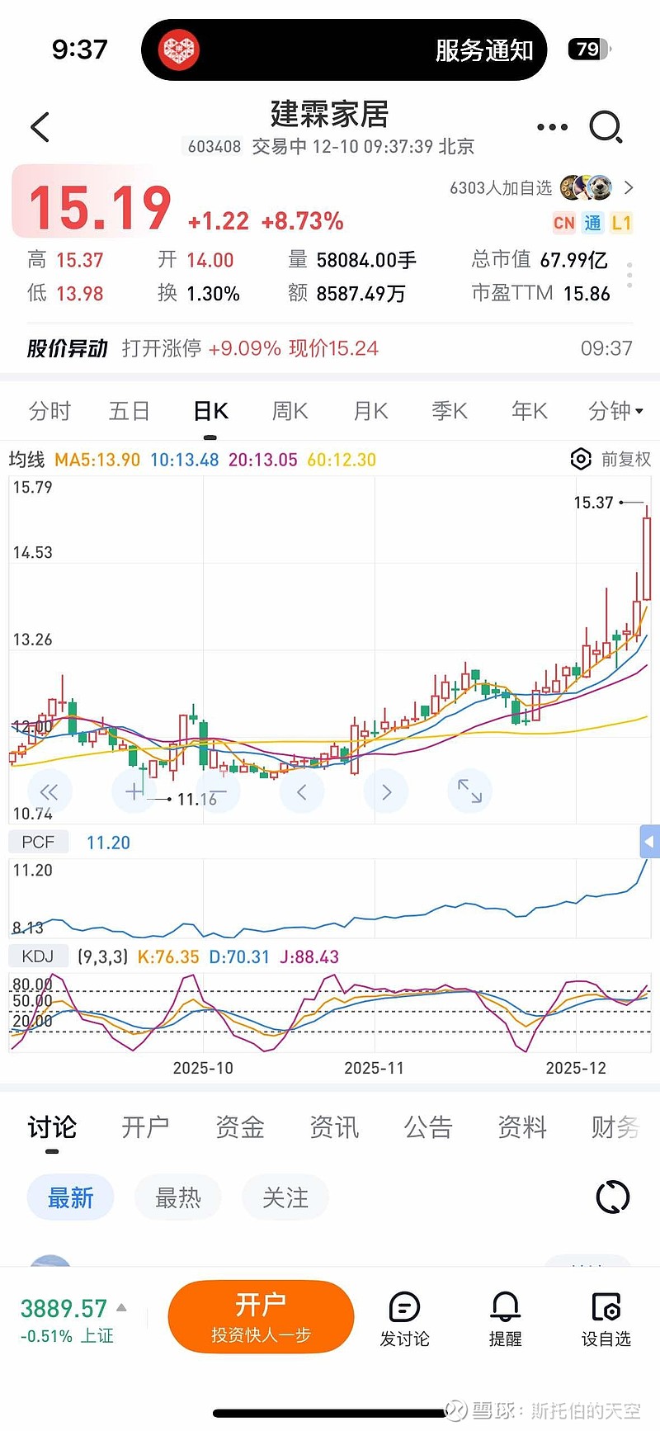The width and height of the screenshot is (660, 1431).
Task: Tap the 603408 stock code
Action: click(x=214, y=147)
